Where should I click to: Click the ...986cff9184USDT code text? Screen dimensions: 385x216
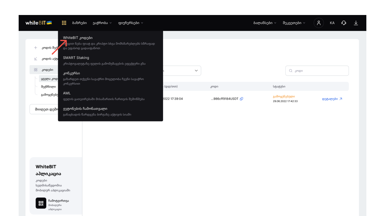click(x=224, y=99)
